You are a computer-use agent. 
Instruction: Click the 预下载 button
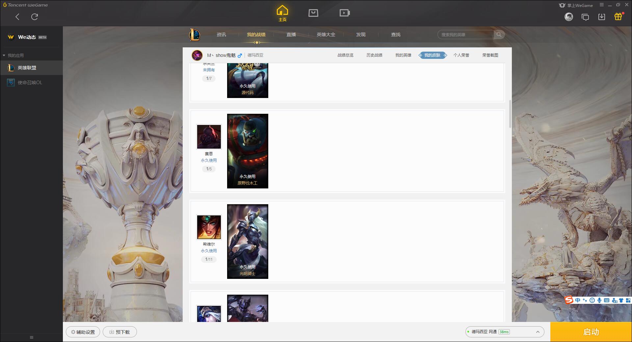click(x=119, y=332)
